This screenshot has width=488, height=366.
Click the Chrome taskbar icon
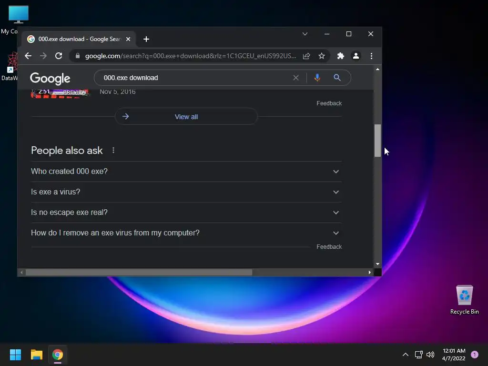(58, 355)
